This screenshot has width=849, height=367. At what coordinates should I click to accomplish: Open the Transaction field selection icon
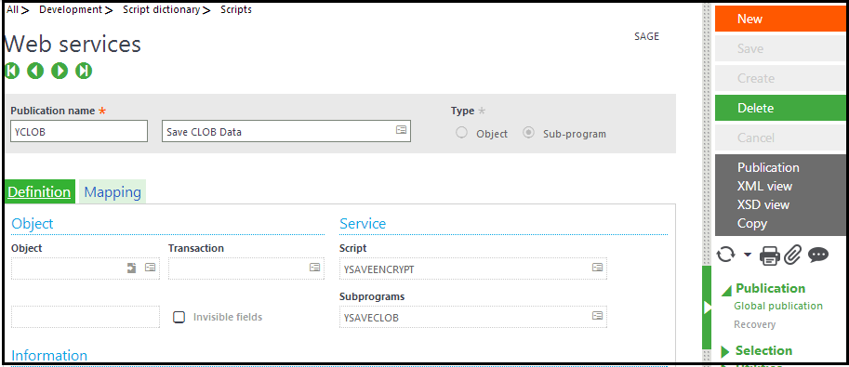314,268
